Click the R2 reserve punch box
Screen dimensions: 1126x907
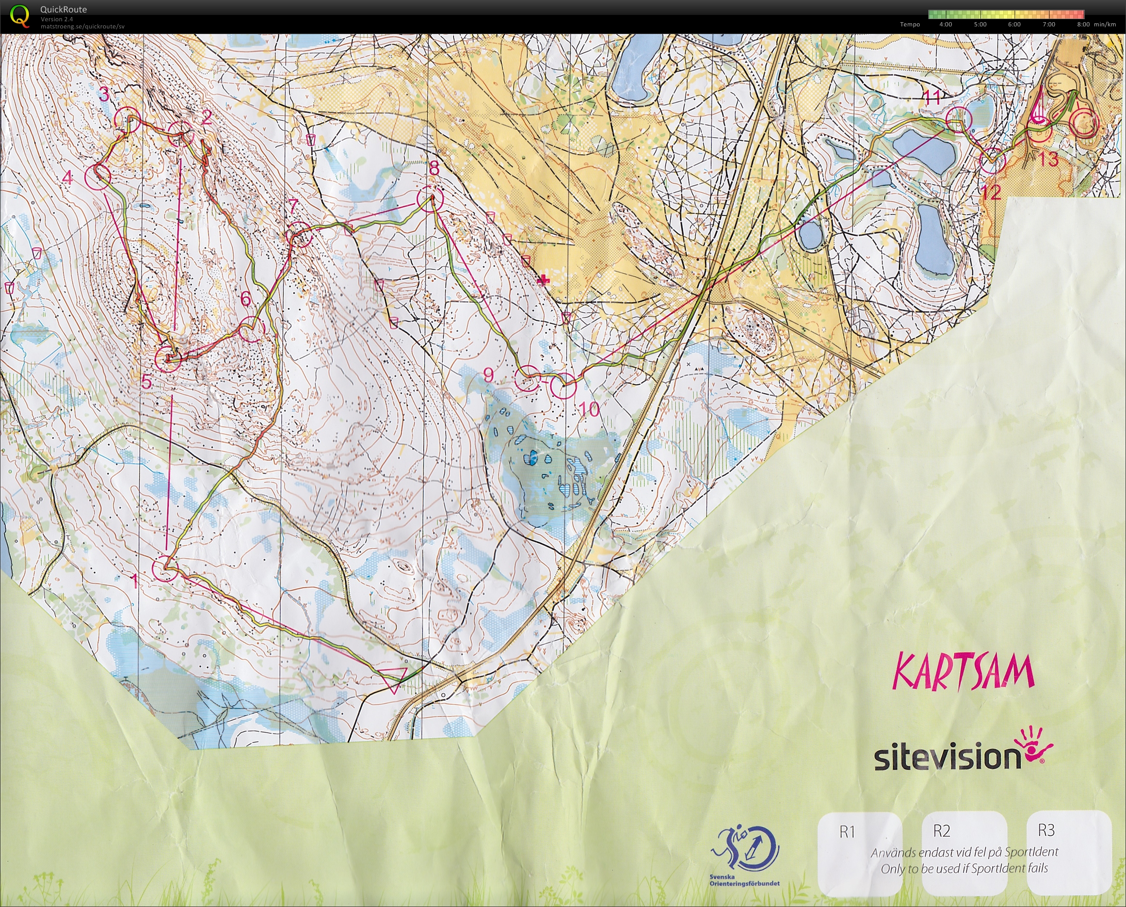tap(964, 853)
